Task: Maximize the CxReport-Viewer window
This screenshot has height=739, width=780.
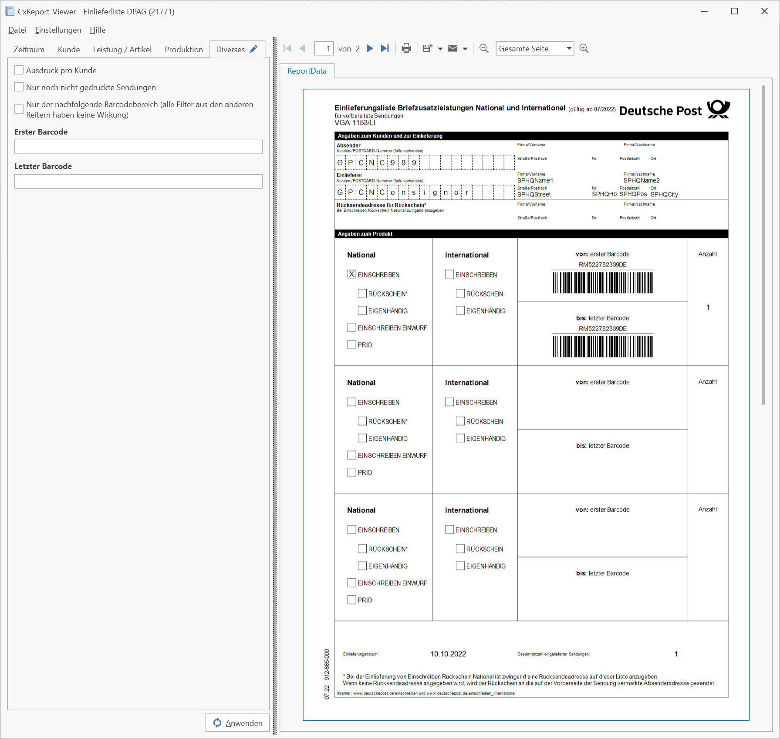Action: tap(734, 11)
